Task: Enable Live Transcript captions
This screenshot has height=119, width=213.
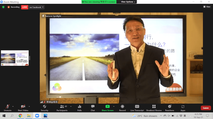Action: point(137,108)
